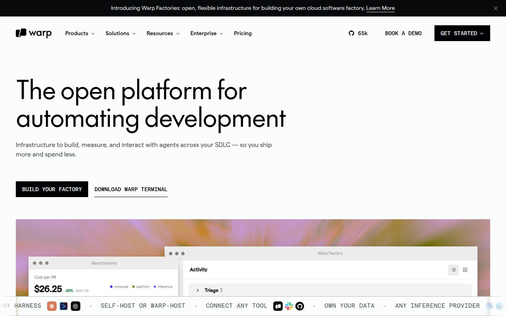Click the 'Own your data' ticker text
Image resolution: width=506 pixels, height=316 pixels.
(349, 306)
